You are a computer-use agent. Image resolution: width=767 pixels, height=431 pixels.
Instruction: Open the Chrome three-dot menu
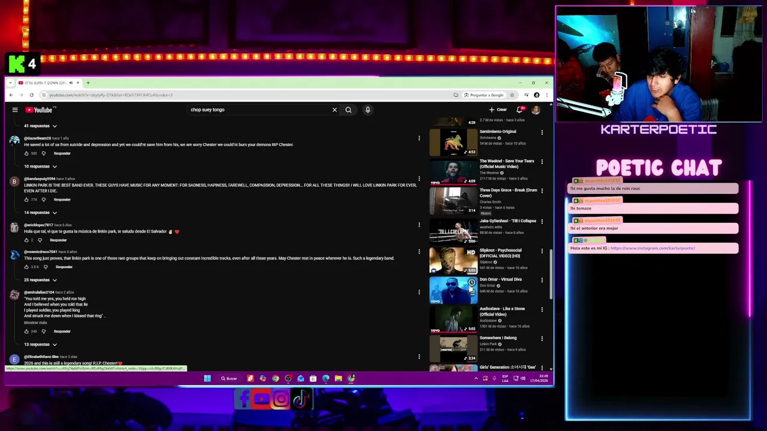546,95
